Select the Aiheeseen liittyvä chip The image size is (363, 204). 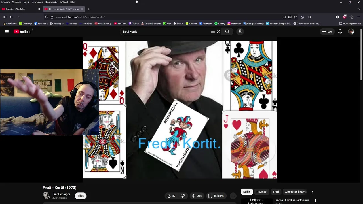[296, 192]
